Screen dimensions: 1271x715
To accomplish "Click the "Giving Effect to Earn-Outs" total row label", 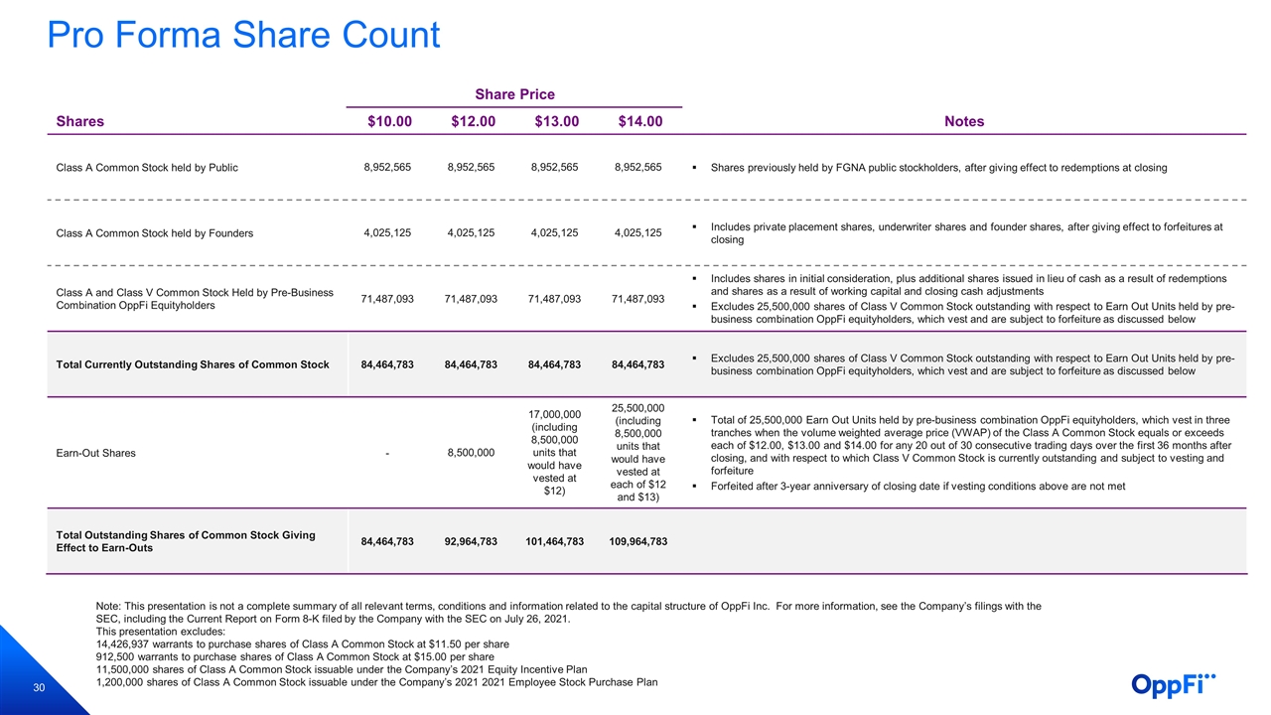I will tap(186, 541).
